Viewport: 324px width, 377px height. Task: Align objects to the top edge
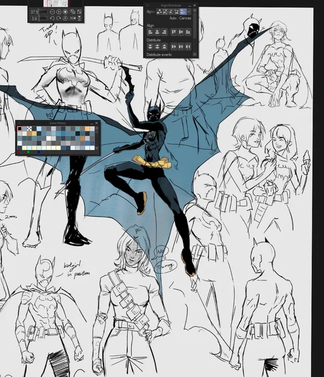pos(174,32)
